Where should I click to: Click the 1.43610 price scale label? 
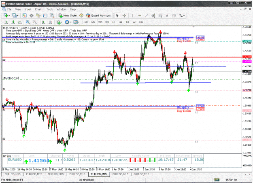click(247, 27)
